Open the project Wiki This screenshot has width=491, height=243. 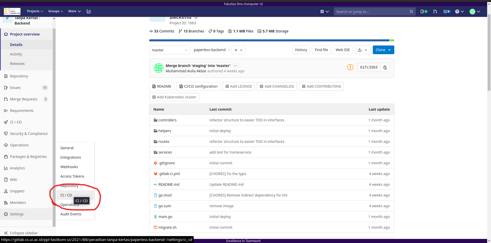(14, 180)
